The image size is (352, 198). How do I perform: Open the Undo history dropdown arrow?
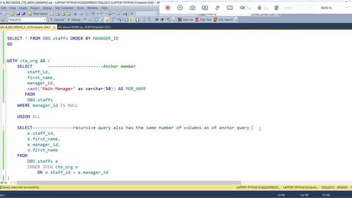(97, 14)
